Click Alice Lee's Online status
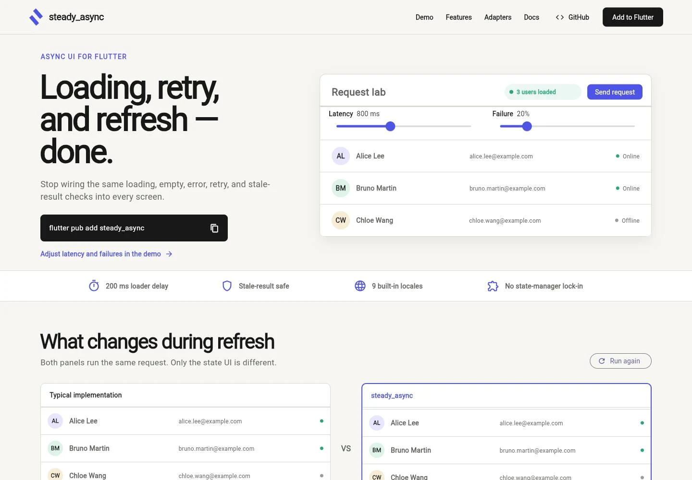 (x=628, y=156)
